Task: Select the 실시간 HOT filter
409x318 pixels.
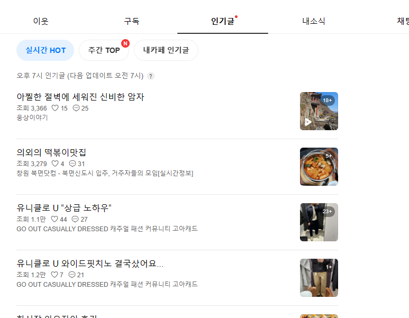Action: tap(45, 50)
